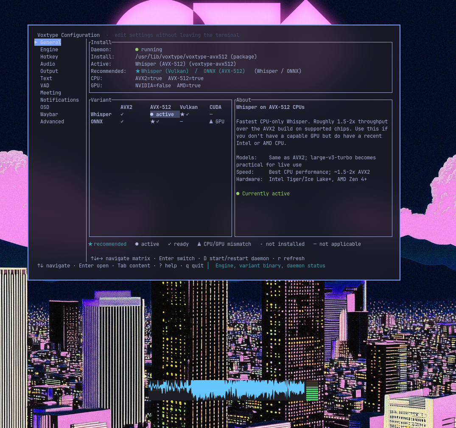Open the Hotkey settings section
The image size is (456, 428).
tap(49, 57)
